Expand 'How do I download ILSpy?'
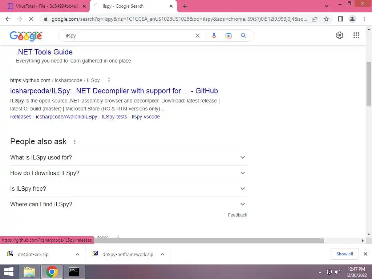Image resolution: width=372 pixels, height=279 pixels. [129, 173]
